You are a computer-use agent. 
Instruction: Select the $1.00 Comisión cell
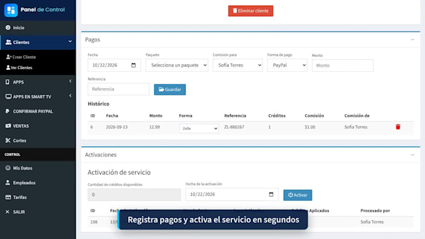[310, 127]
